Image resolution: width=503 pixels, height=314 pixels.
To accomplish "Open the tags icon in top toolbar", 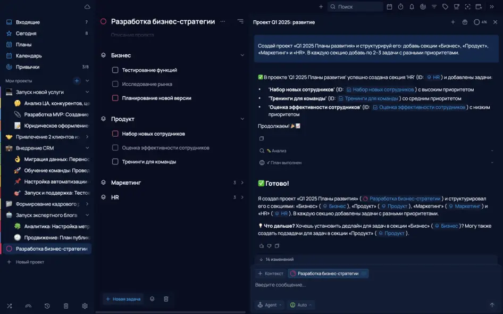I will (445, 7).
